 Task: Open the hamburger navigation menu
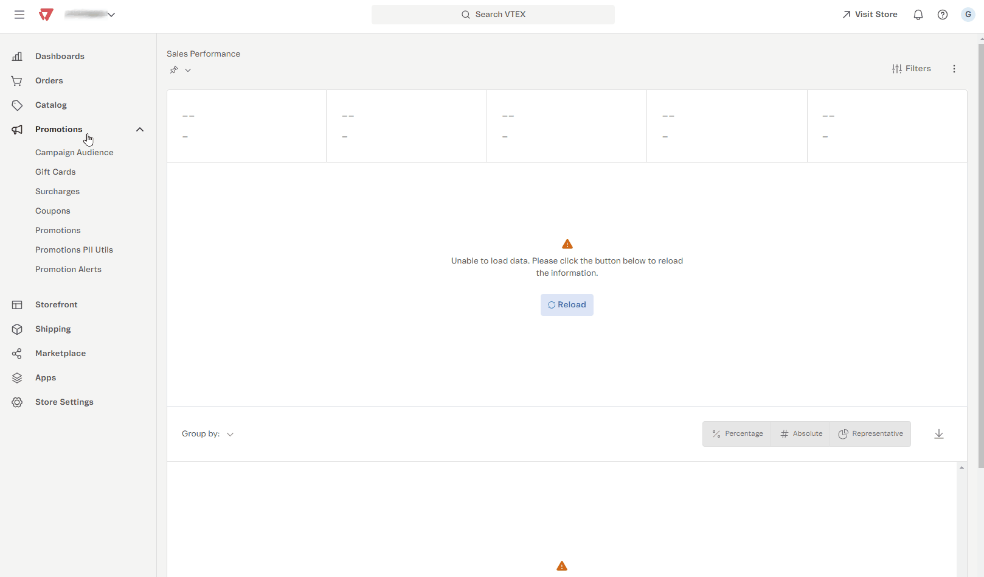19,15
